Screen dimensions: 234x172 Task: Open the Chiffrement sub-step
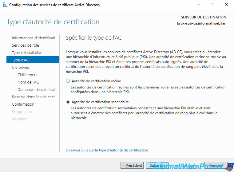tap(28, 75)
